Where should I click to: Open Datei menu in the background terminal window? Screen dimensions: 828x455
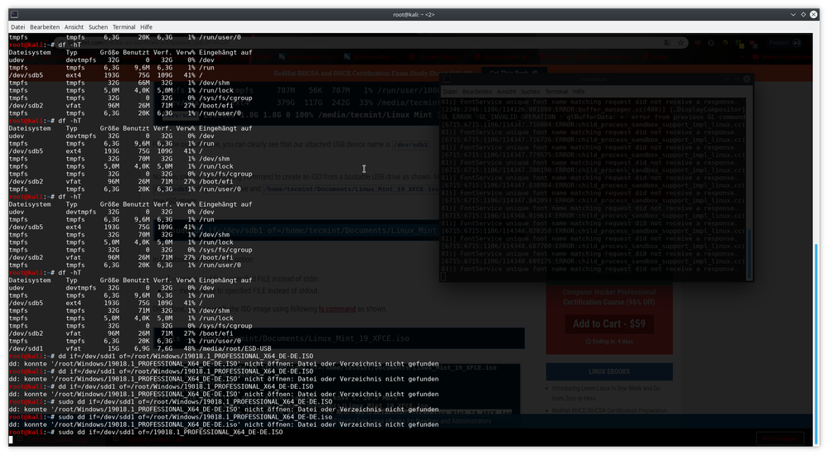[x=450, y=92]
